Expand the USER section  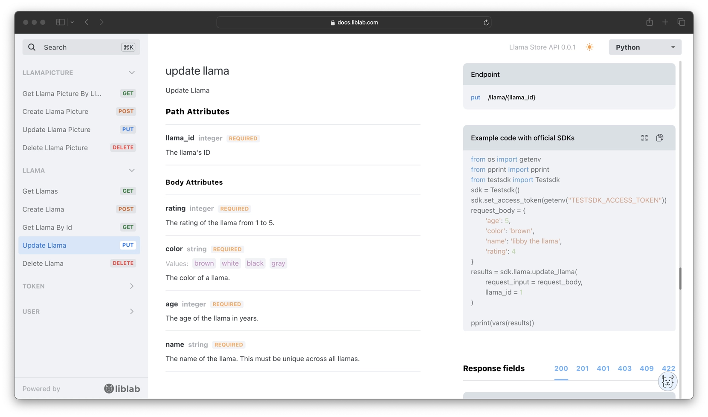132,312
